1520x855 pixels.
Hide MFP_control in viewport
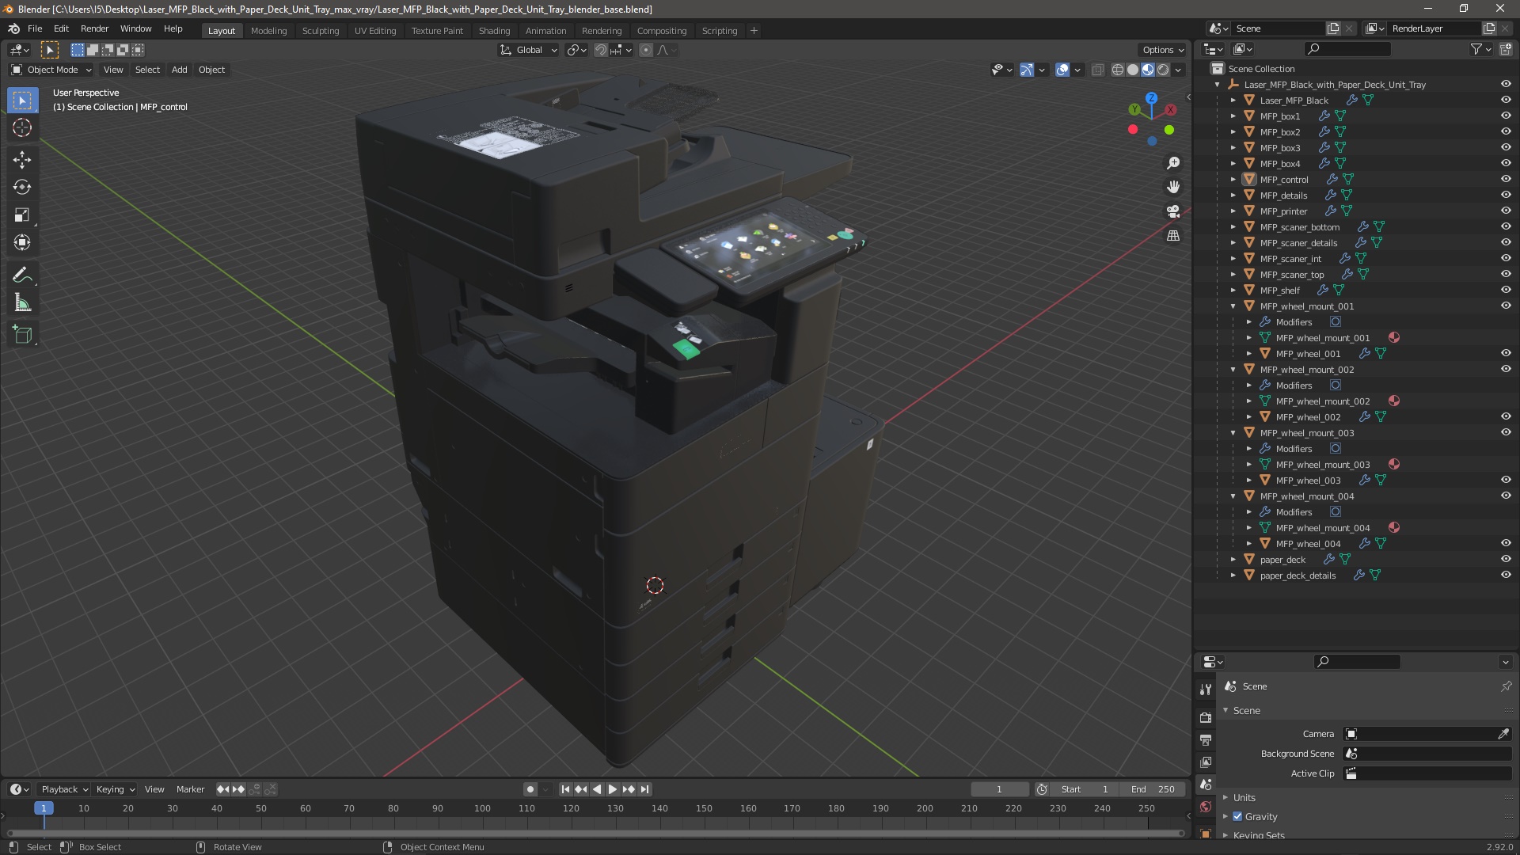pos(1506,179)
